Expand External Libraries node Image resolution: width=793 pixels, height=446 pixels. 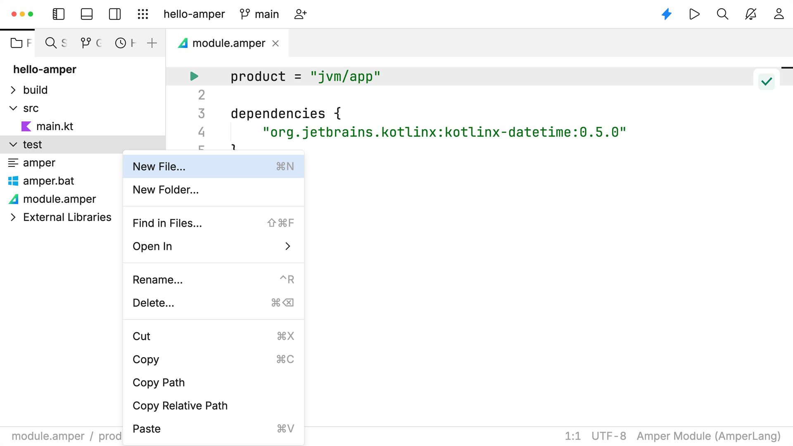pyautogui.click(x=13, y=217)
